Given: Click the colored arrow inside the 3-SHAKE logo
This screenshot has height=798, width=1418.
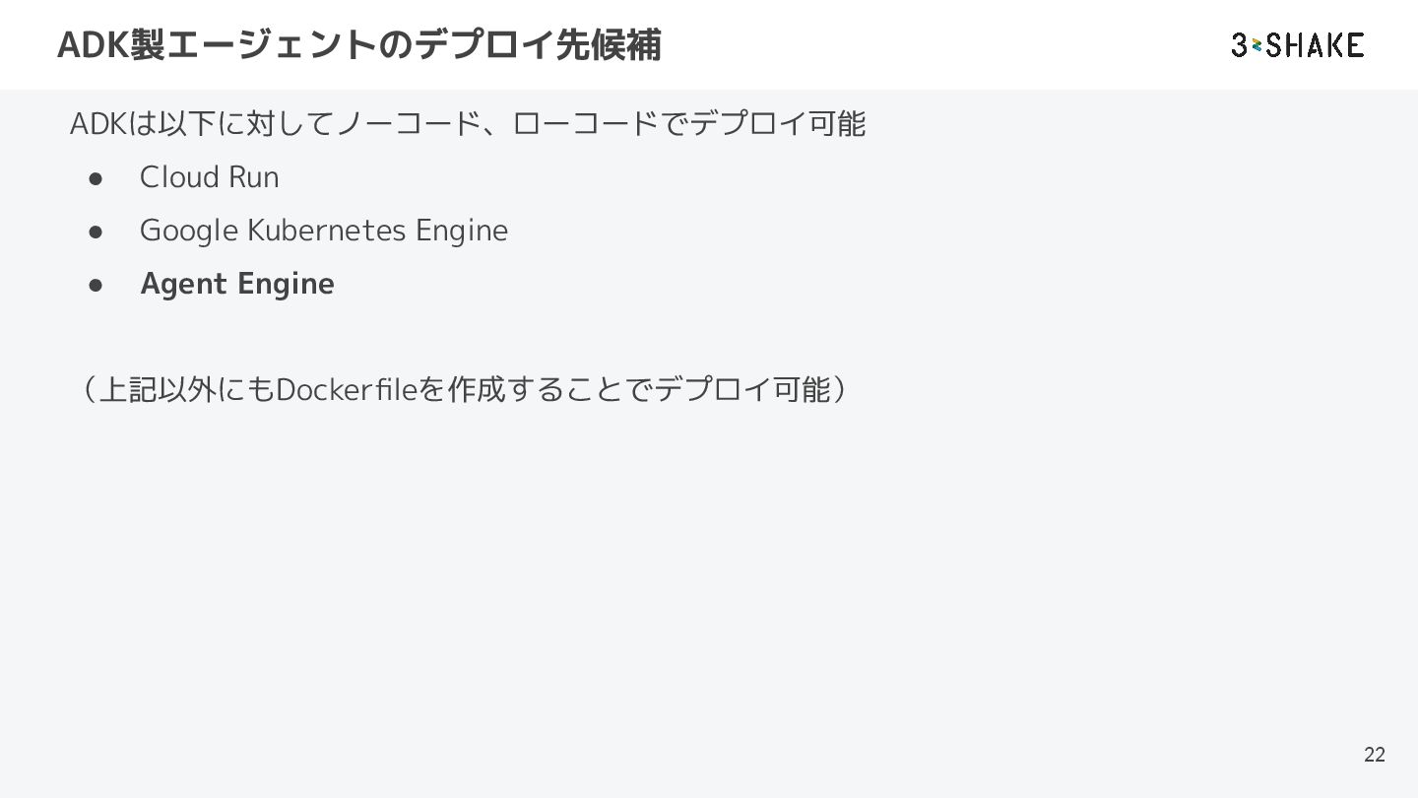Looking at the screenshot, I should [x=1257, y=45].
